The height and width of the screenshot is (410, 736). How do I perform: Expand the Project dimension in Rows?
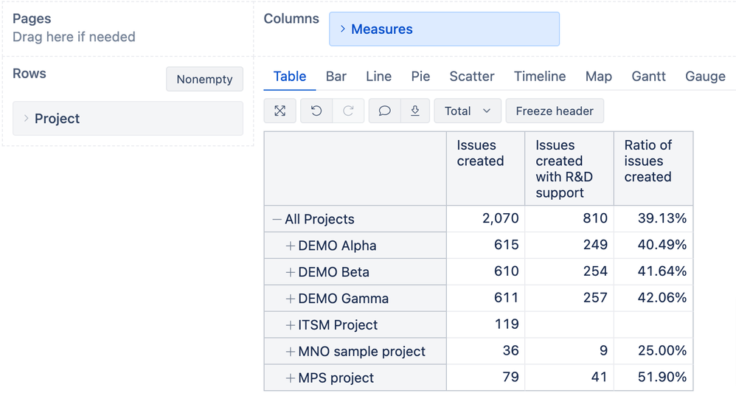pos(27,119)
